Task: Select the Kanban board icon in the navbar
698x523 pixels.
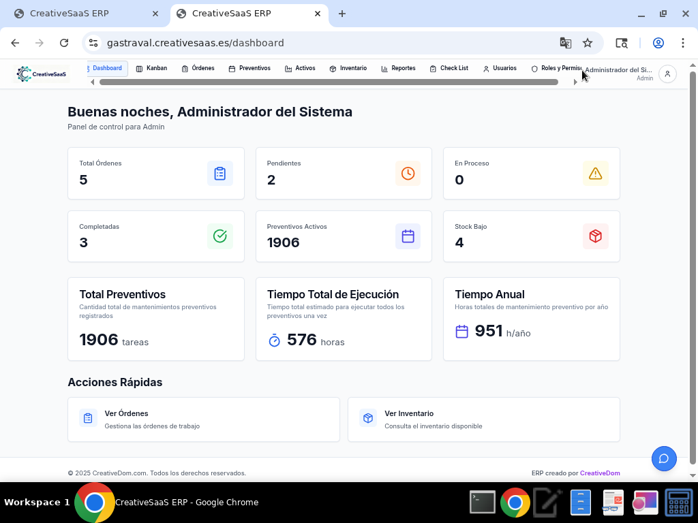Action: 140,68
